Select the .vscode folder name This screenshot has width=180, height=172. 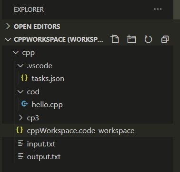40,66
